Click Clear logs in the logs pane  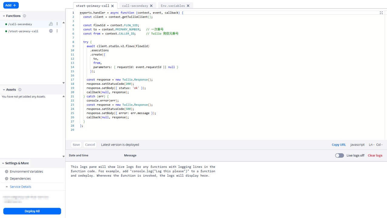pyautogui.click(x=375, y=155)
